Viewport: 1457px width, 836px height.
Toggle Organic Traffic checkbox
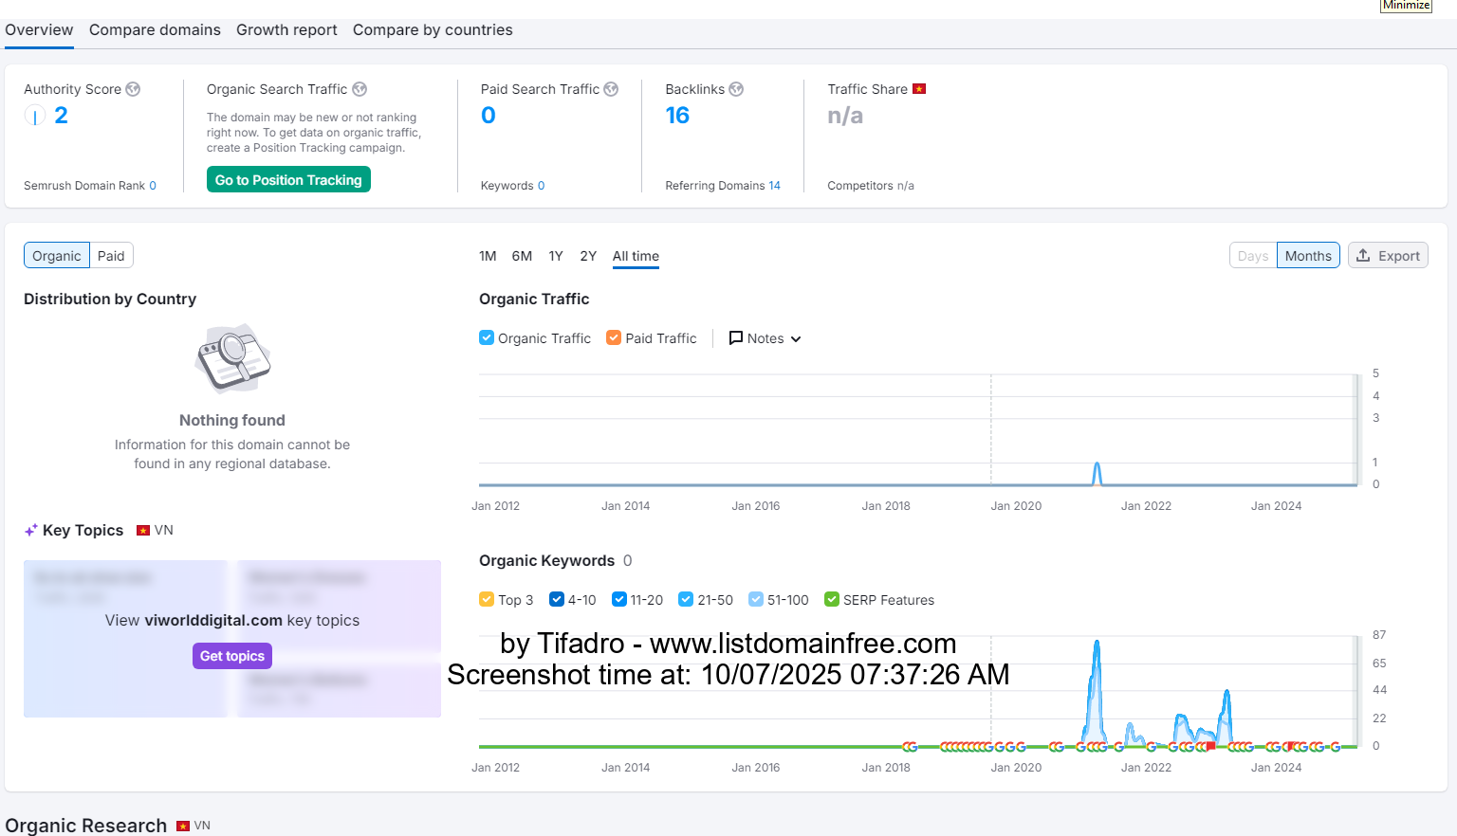click(487, 337)
